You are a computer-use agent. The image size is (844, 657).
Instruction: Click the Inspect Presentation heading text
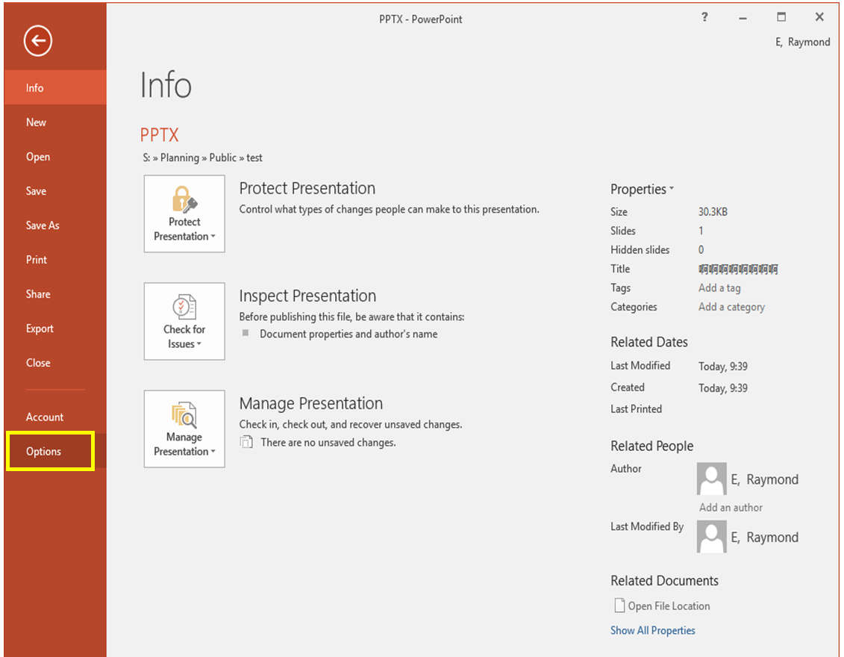pyautogui.click(x=307, y=296)
